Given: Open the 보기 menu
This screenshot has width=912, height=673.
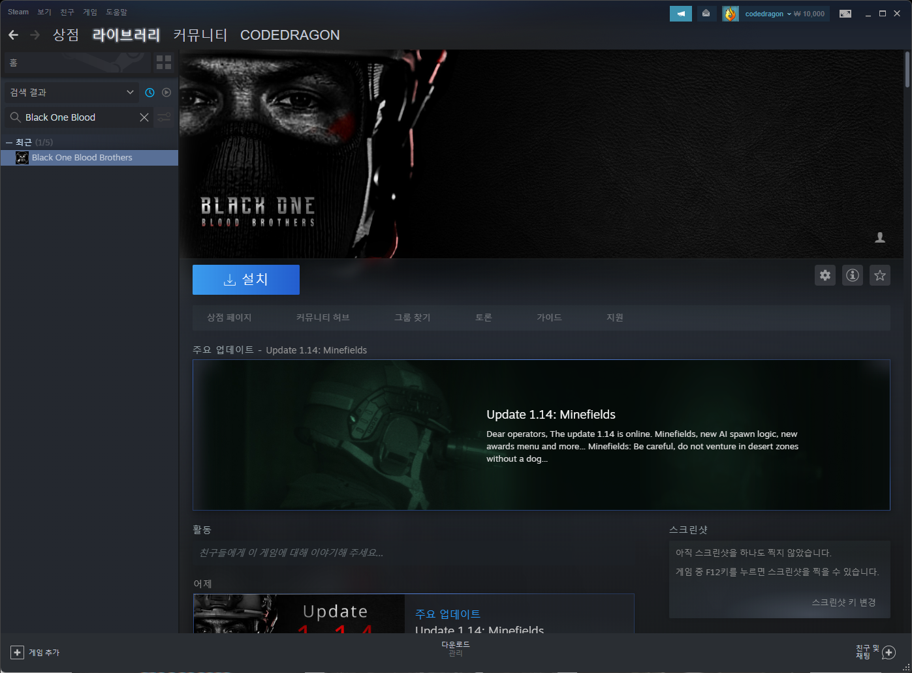Looking at the screenshot, I should [x=44, y=12].
